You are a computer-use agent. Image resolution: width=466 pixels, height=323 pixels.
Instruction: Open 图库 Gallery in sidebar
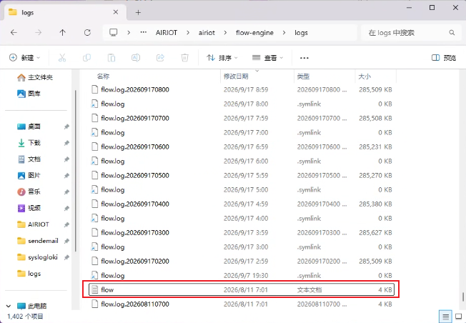pos(29,94)
